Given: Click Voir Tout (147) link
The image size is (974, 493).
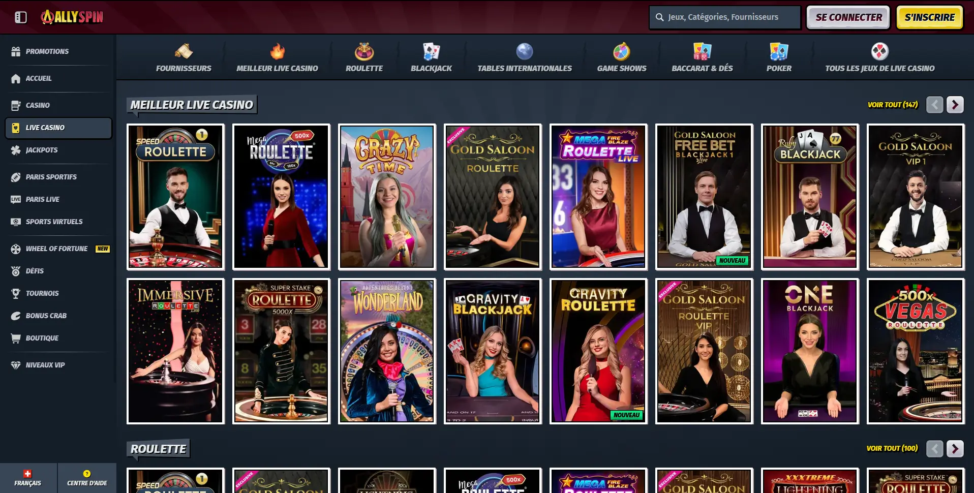Looking at the screenshot, I should [x=892, y=105].
